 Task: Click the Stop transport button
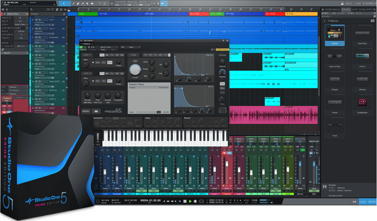185,201
